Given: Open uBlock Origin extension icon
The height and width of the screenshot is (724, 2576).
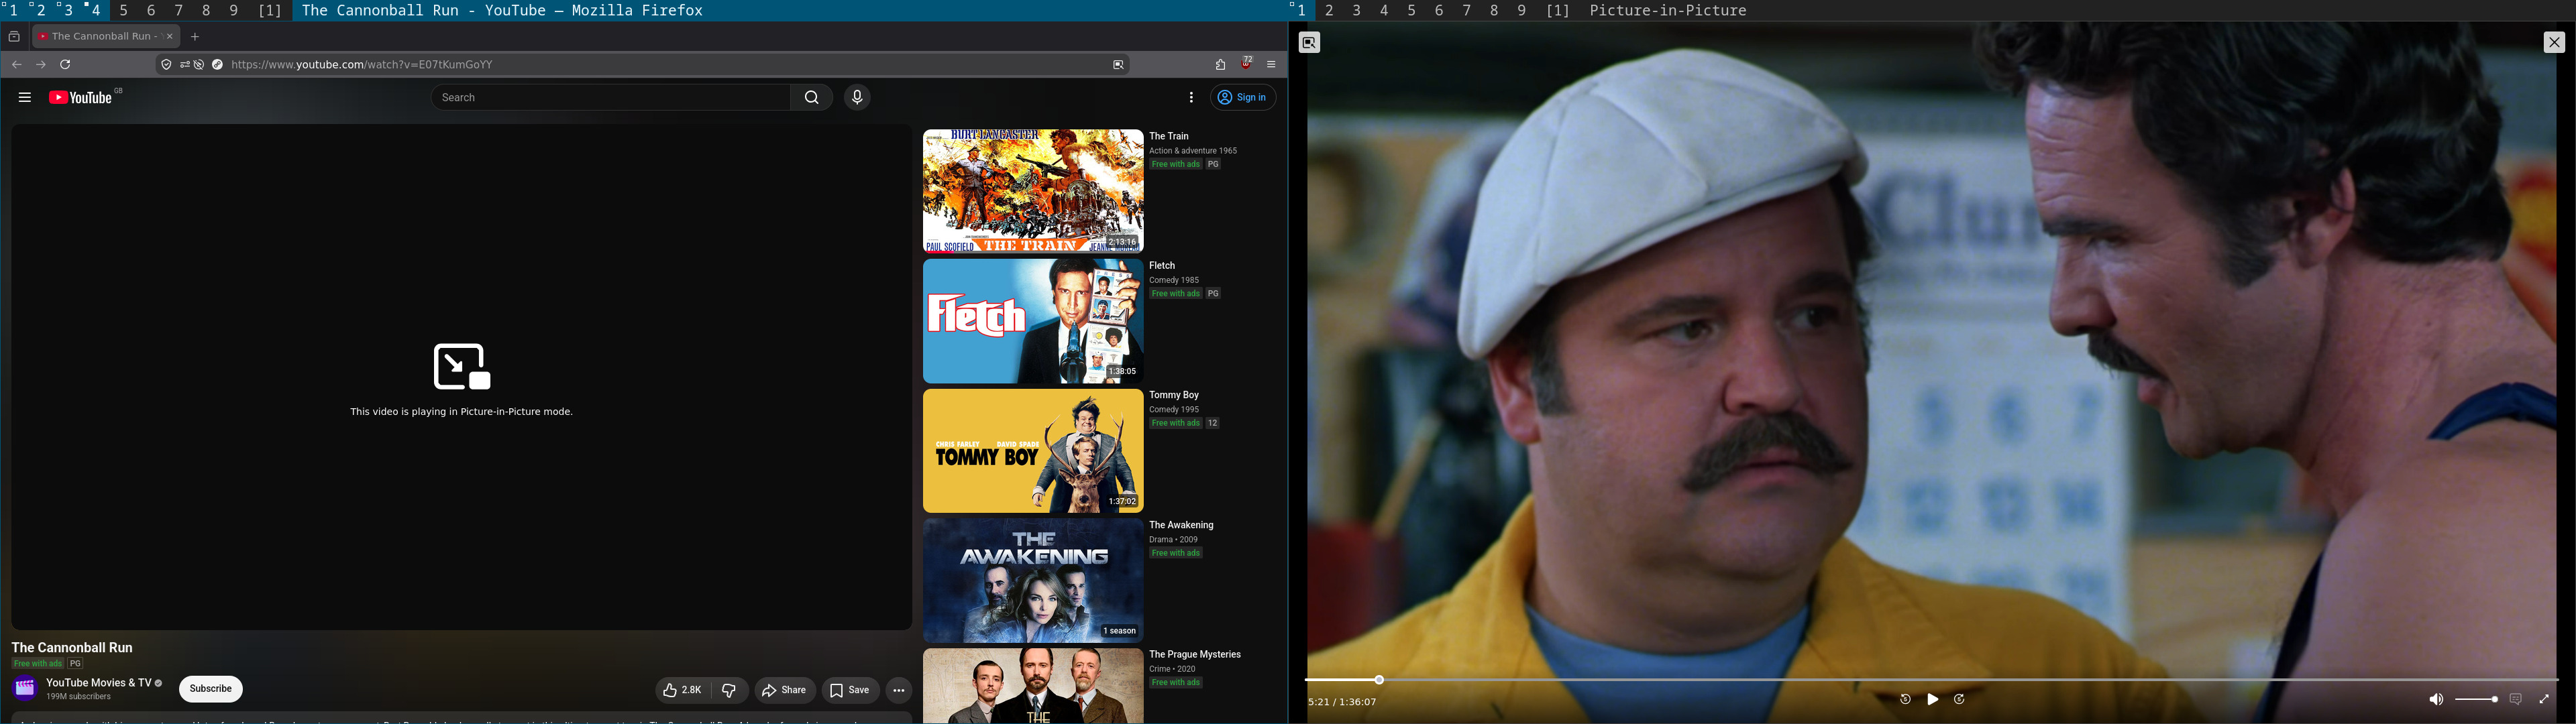Looking at the screenshot, I should click(1247, 63).
